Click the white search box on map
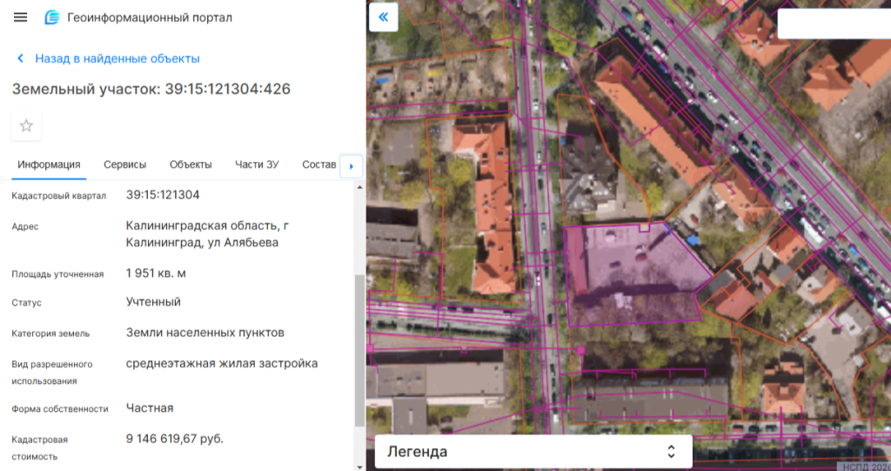 point(833,24)
